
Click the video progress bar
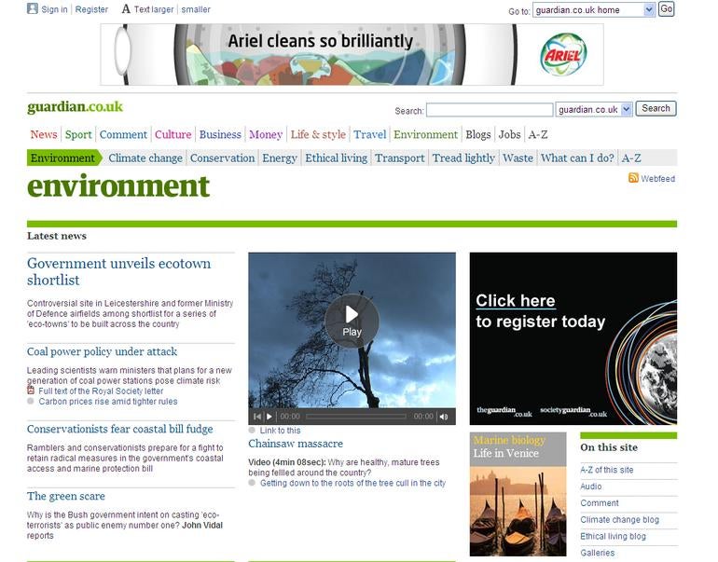[x=356, y=417]
